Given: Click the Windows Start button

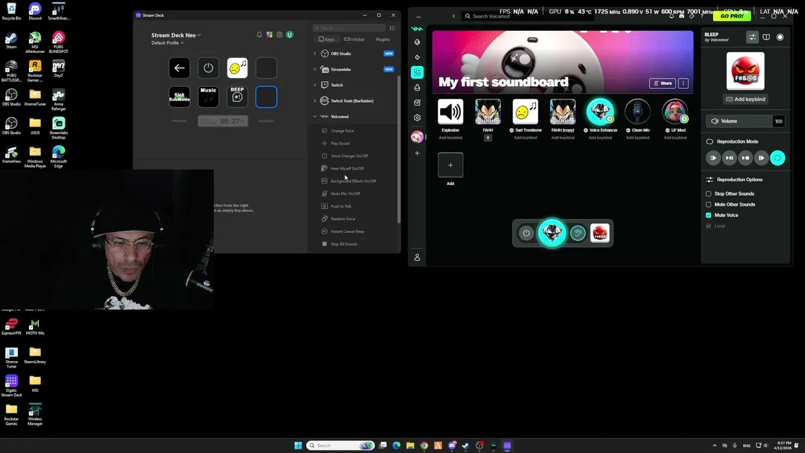Looking at the screenshot, I should point(298,445).
